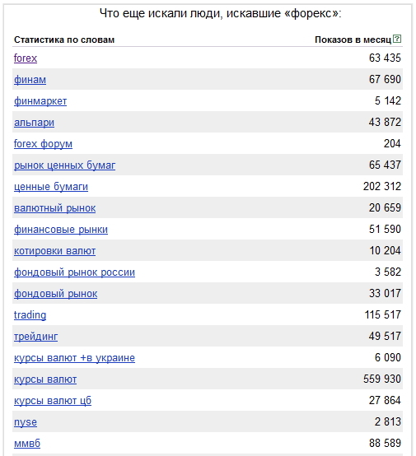Select the фондовый рынок россии link

pyautogui.click(x=74, y=272)
